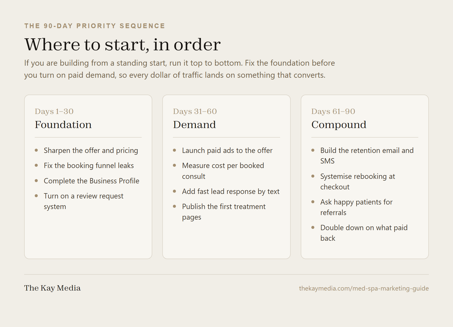
Task: Click the thekaymedia.com/med-spa-marketing-guide URL
Action: (x=364, y=288)
